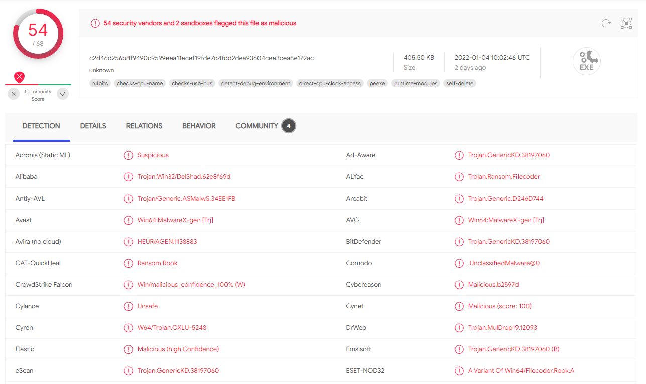The image size is (646, 384).
Task: Click Trojan/Generic.ASMalwS.34EE1FB result
Action: click(186, 199)
